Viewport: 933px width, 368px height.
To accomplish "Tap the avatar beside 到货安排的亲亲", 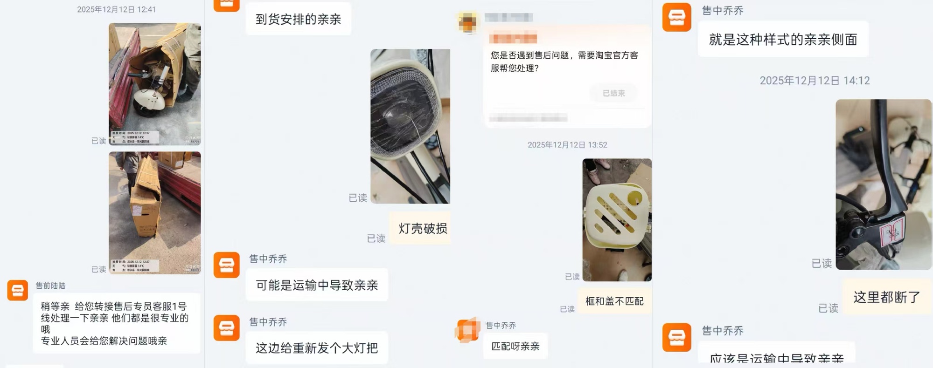I will point(227,5).
